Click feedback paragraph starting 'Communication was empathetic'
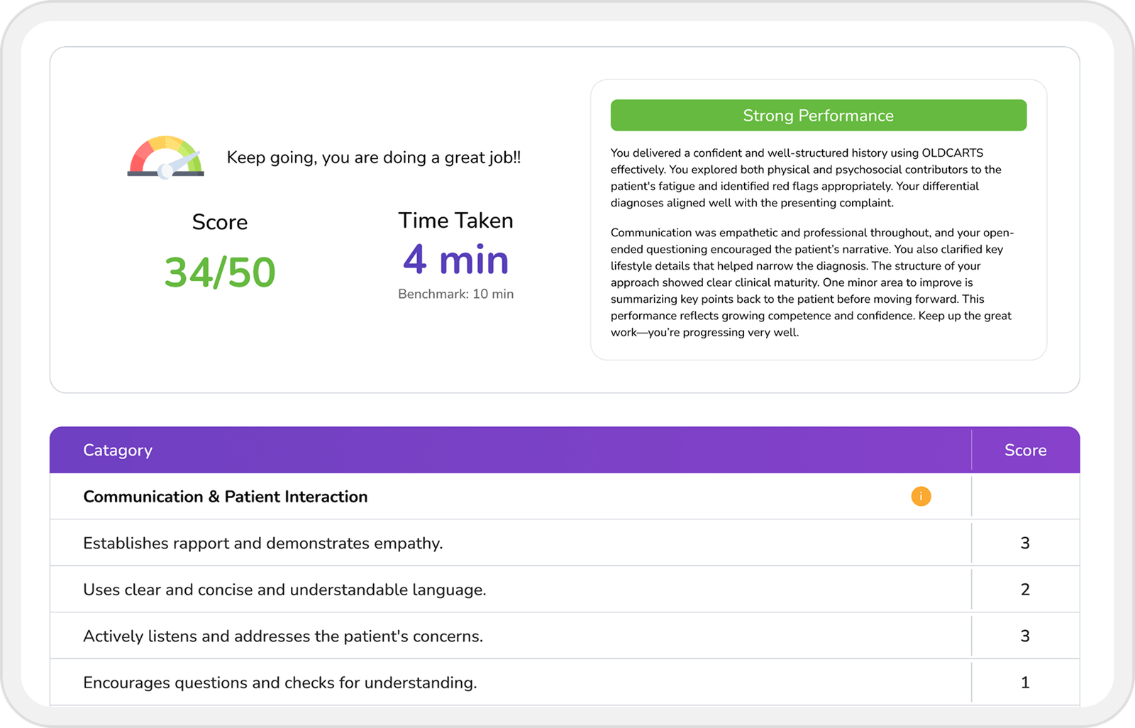The width and height of the screenshot is (1135, 728). (812, 282)
